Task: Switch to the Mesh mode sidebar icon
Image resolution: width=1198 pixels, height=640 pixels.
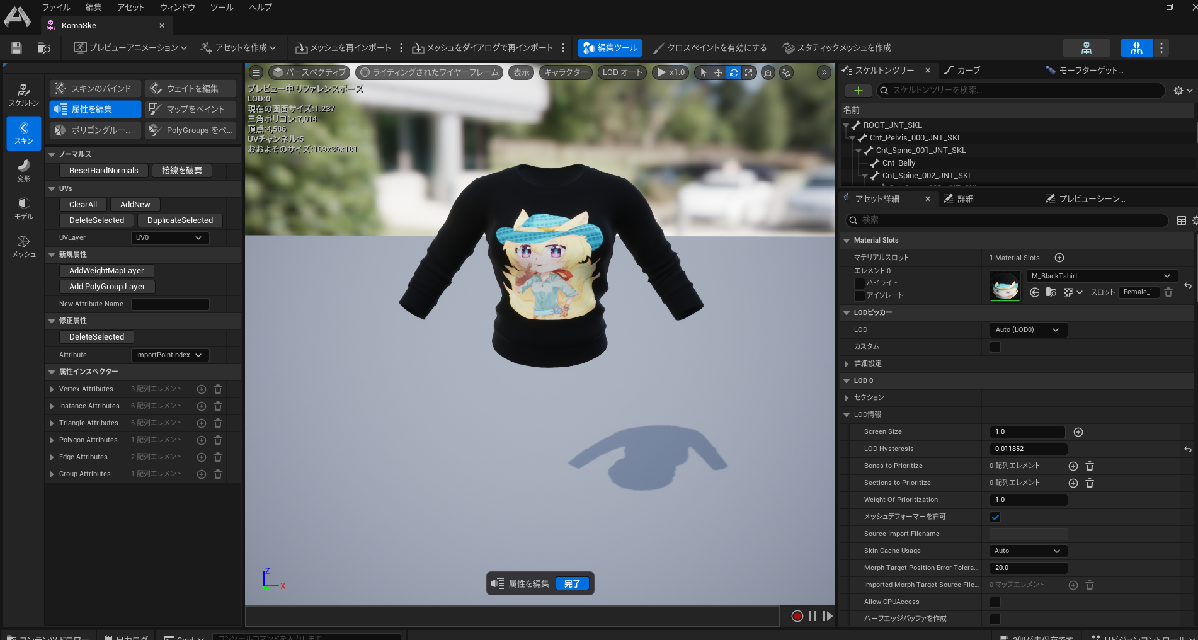Action: [23, 246]
